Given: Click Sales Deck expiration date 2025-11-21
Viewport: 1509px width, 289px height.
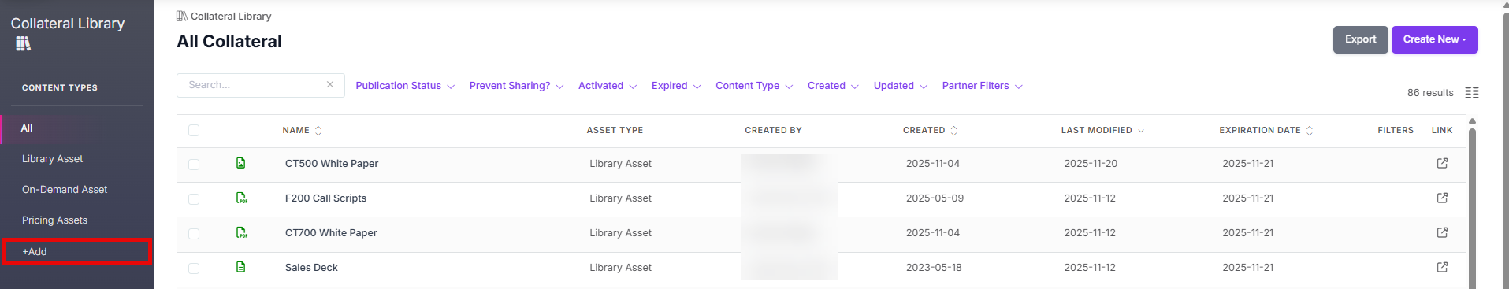Looking at the screenshot, I should pyautogui.click(x=1248, y=268).
